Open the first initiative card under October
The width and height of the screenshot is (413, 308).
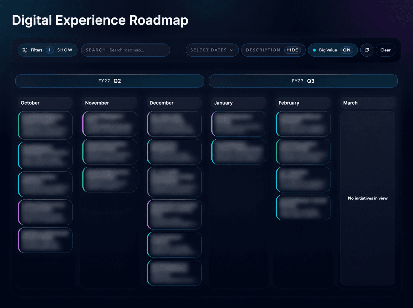point(45,125)
